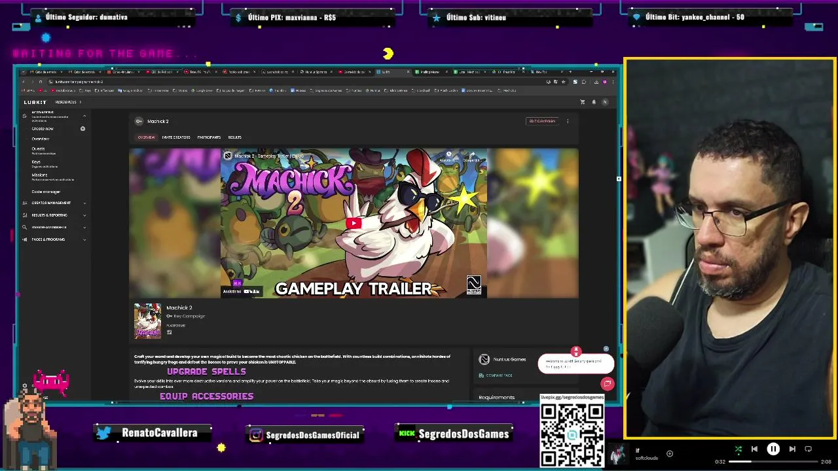Open the user avatar menu in Lurkit header
Image resolution: width=838 pixels, height=471 pixels.
tap(605, 102)
